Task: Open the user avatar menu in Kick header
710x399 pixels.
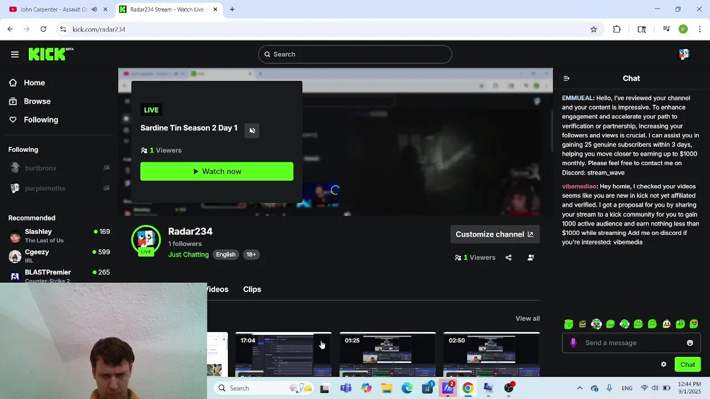Action: tap(684, 54)
